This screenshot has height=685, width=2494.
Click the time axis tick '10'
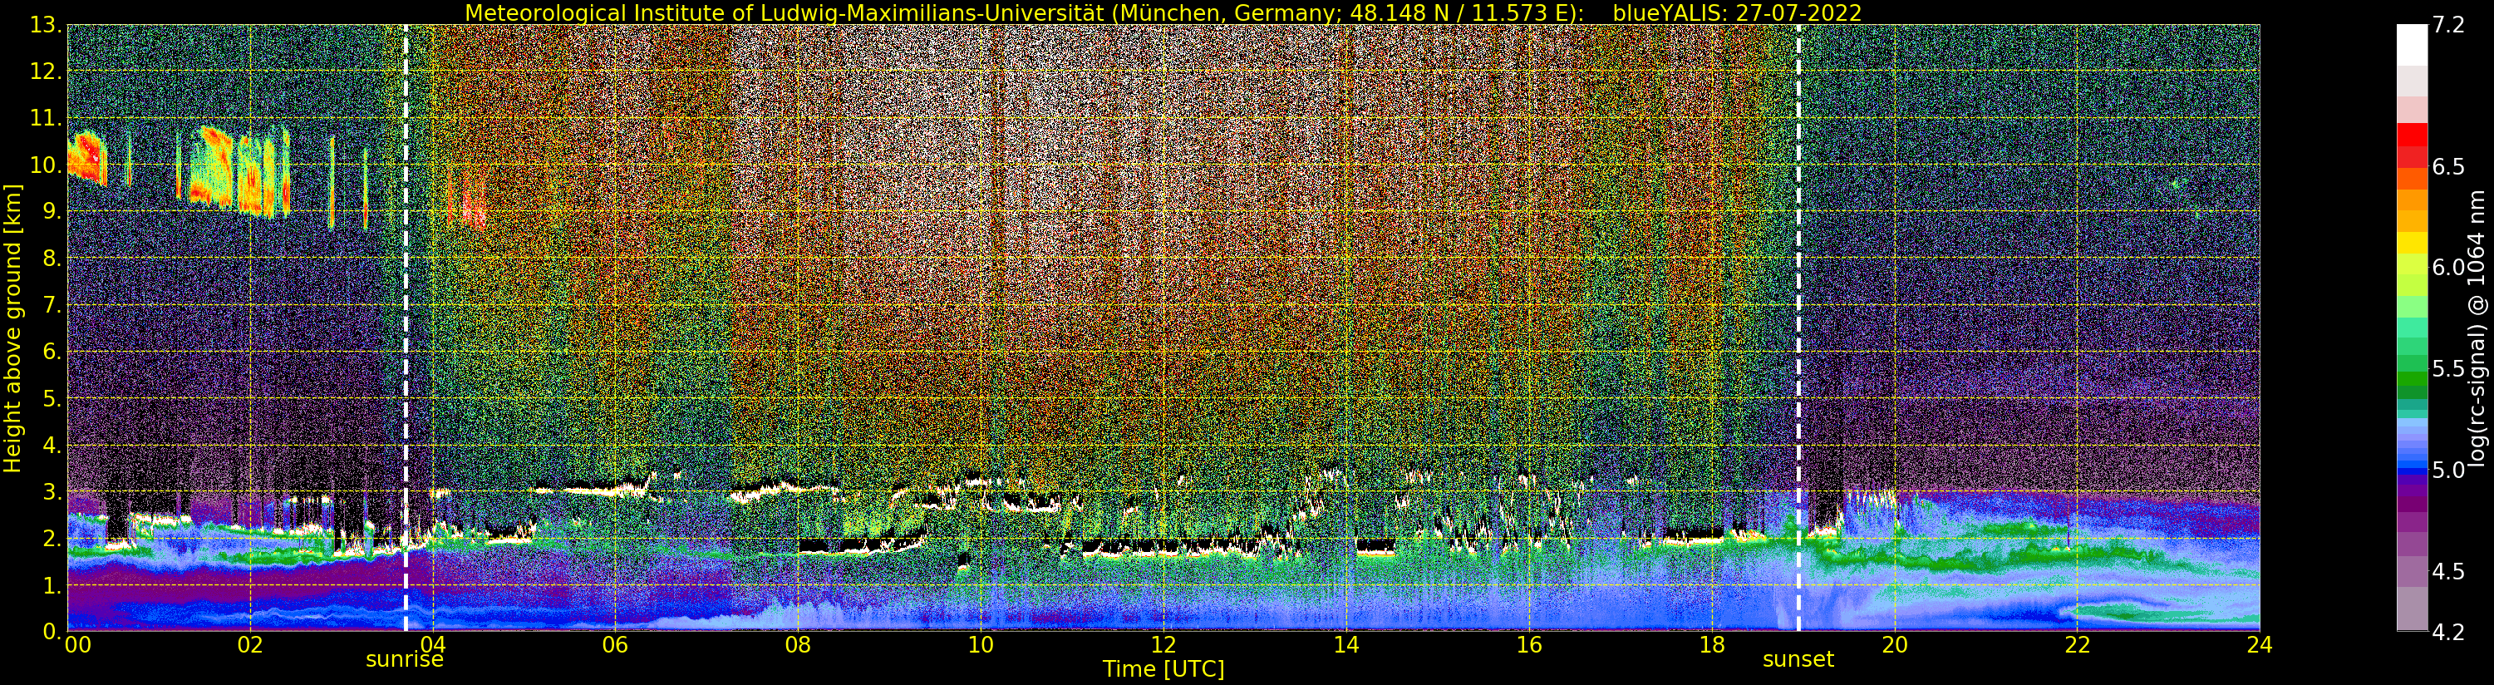coord(981,644)
